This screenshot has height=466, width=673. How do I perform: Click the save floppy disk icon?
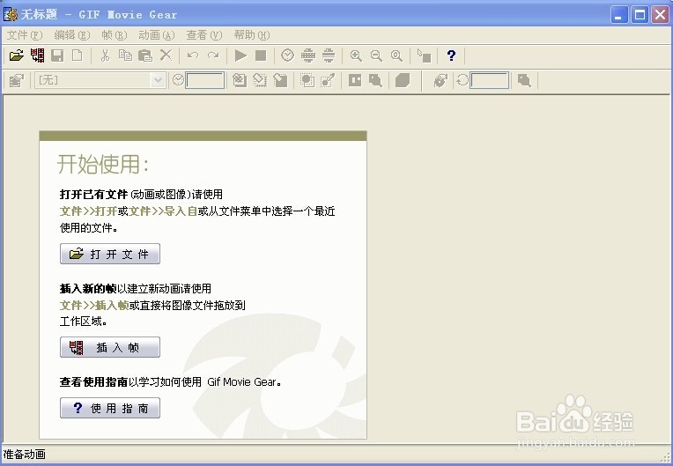coord(57,55)
